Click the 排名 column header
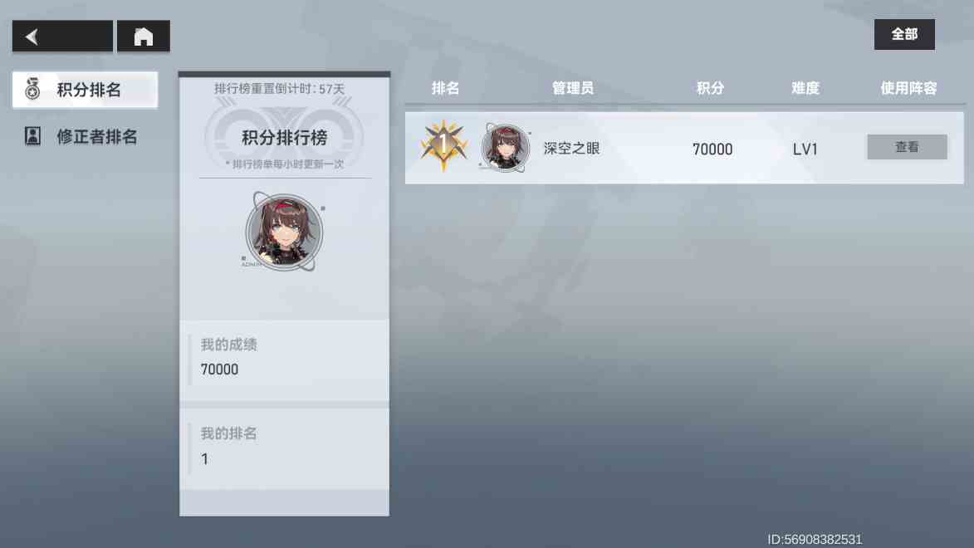The width and height of the screenshot is (974, 548). point(445,88)
